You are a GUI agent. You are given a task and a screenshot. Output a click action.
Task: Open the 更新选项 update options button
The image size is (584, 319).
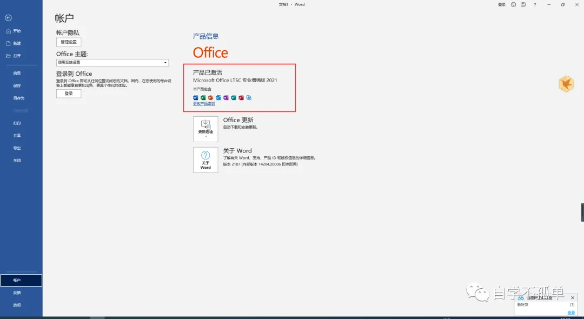point(205,129)
